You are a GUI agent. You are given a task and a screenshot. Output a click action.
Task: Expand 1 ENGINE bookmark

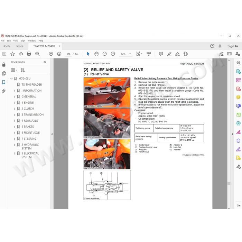click(x=15, y=103)
